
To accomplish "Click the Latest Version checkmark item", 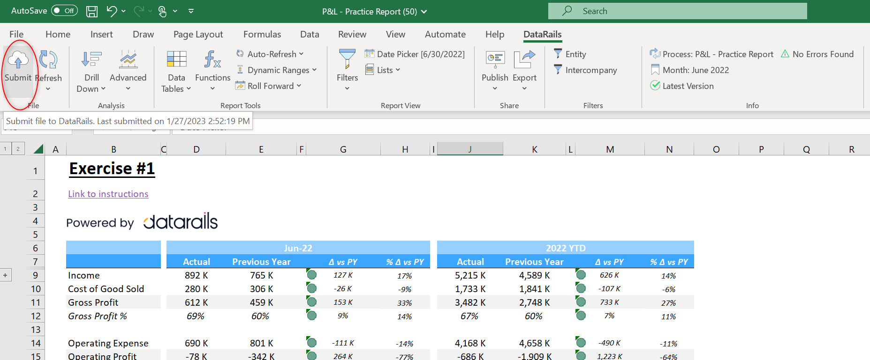I will [x=682, y=86].
